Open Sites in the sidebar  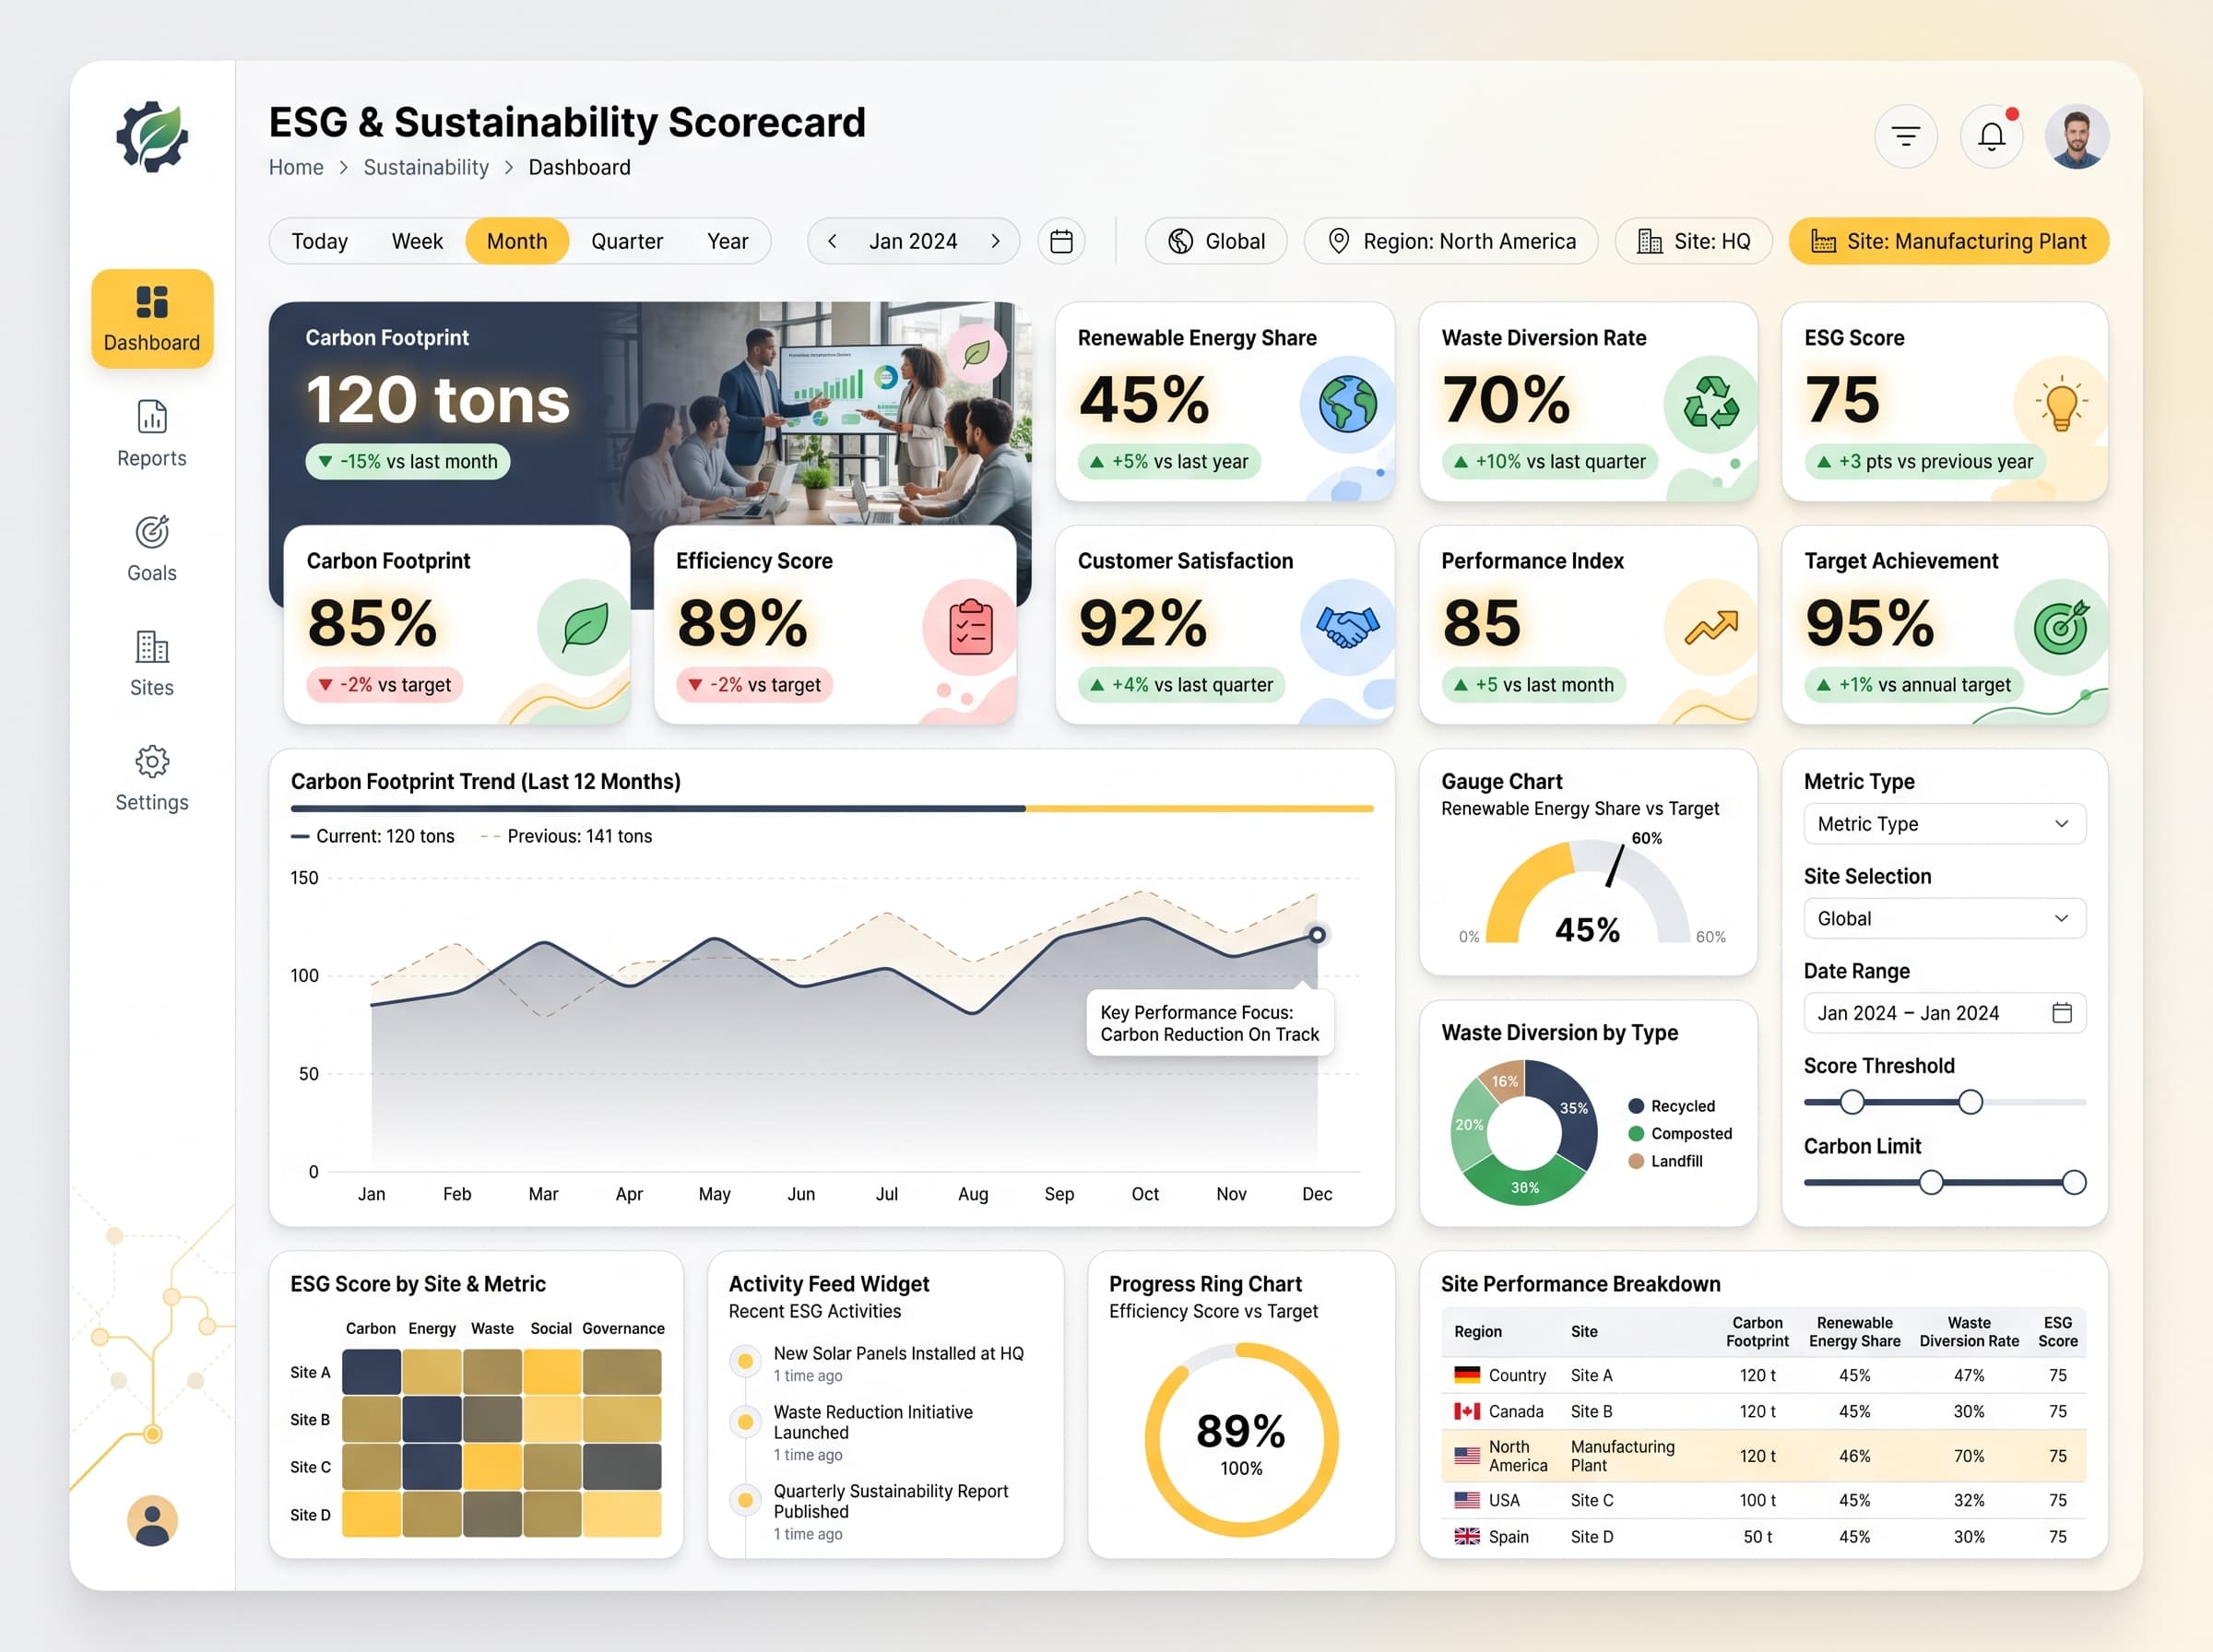click(x=152, y=663)
